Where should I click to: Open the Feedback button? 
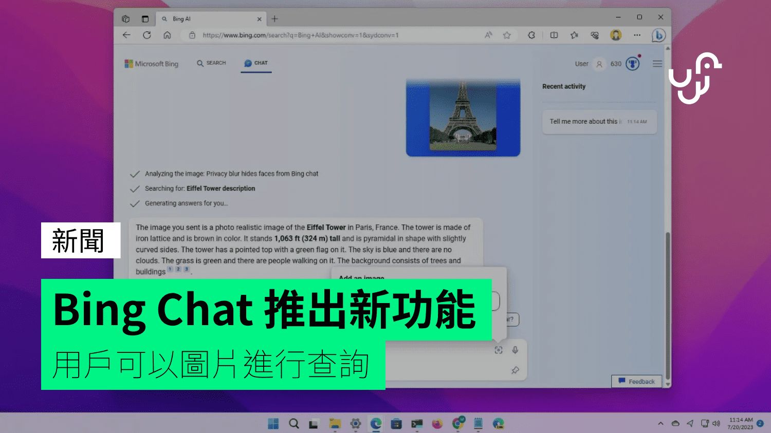636,382
